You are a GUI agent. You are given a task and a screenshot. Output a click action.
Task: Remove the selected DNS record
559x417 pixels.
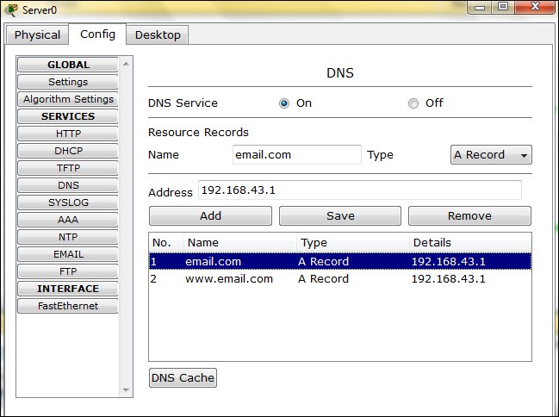pos(469,215)
